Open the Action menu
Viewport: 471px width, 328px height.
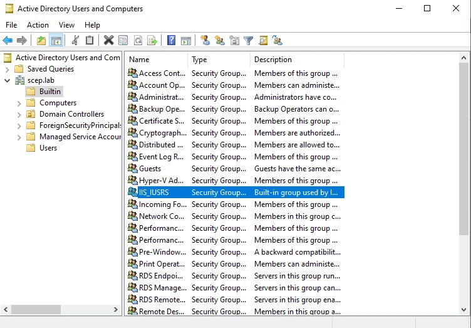(x=38, y=25)
